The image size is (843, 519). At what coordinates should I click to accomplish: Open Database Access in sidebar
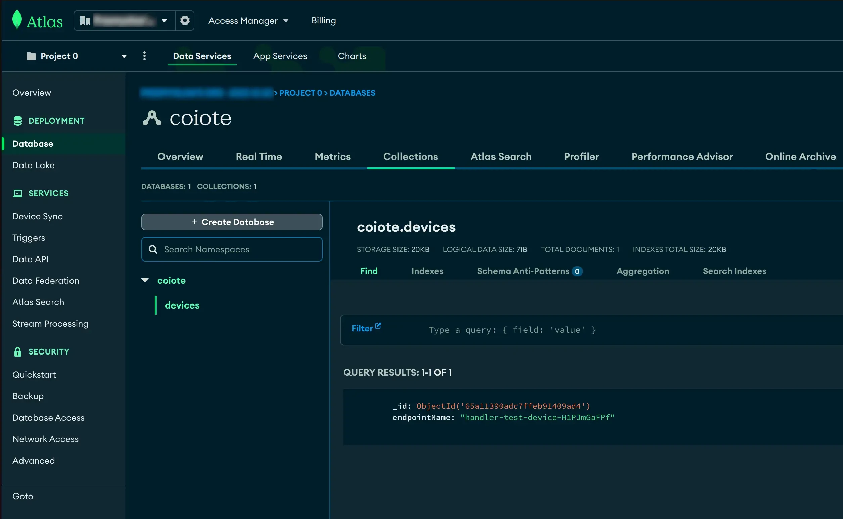coord(48,418)
